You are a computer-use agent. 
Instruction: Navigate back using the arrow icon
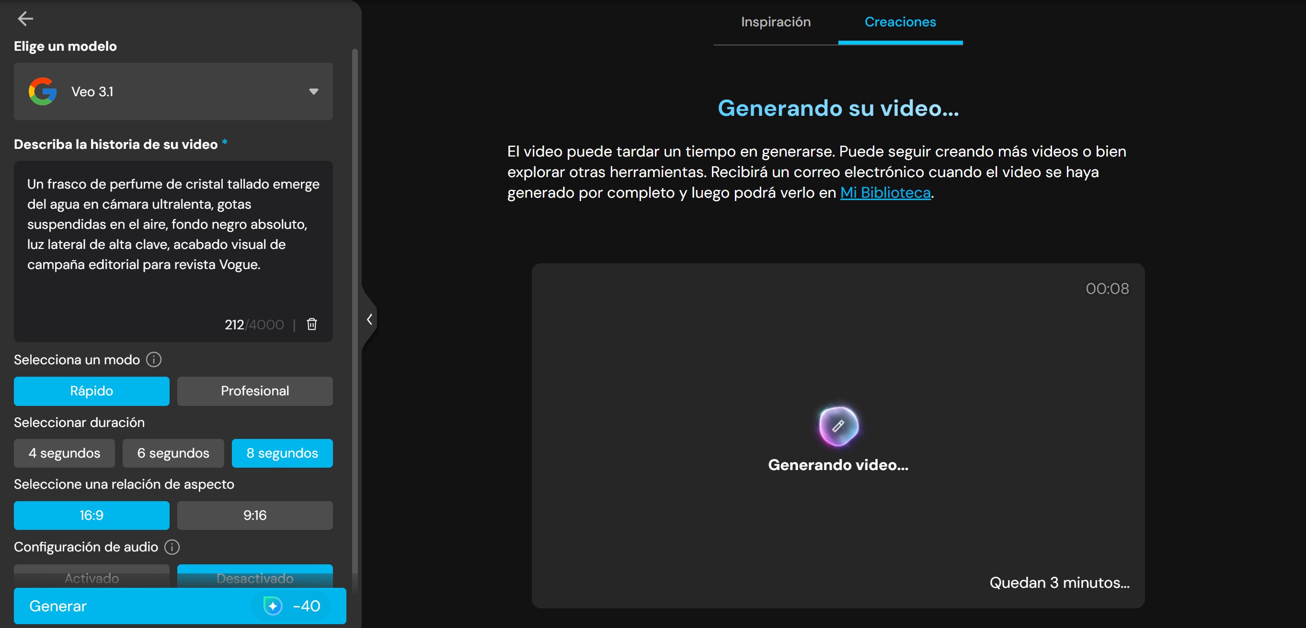coord(25,19)
